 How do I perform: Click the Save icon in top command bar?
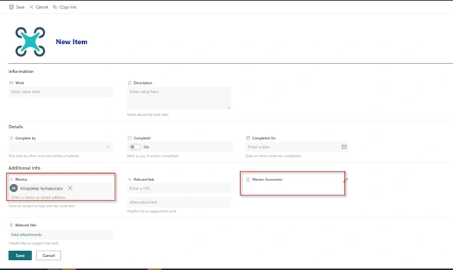pos(12,7)
